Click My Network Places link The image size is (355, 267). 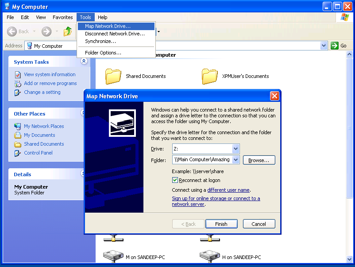[44, 126]
